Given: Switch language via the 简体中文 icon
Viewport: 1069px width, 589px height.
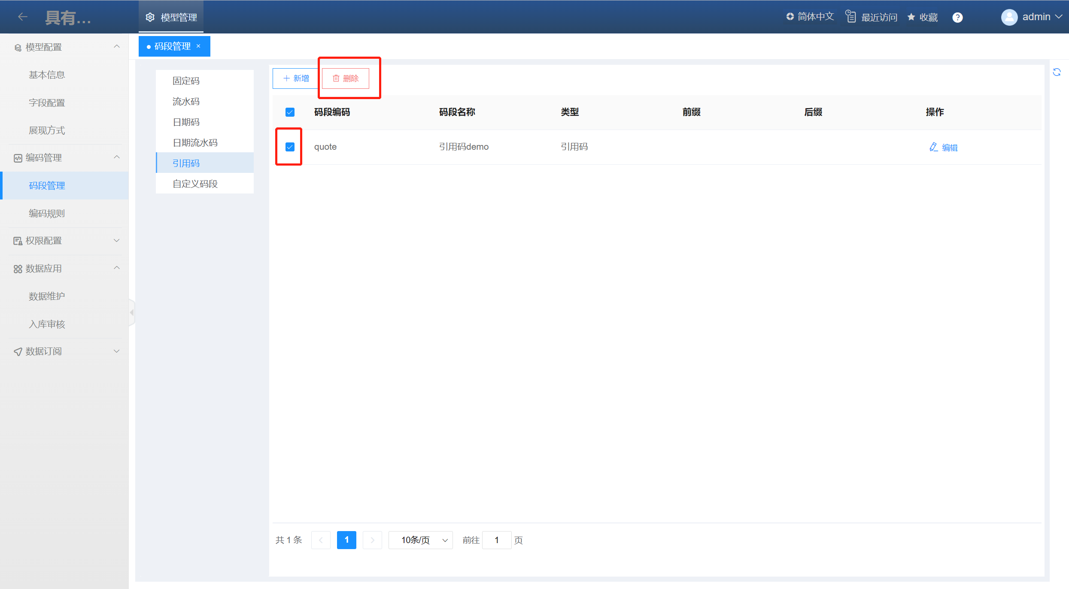Looking at the screenshot, I should [790, 17].
